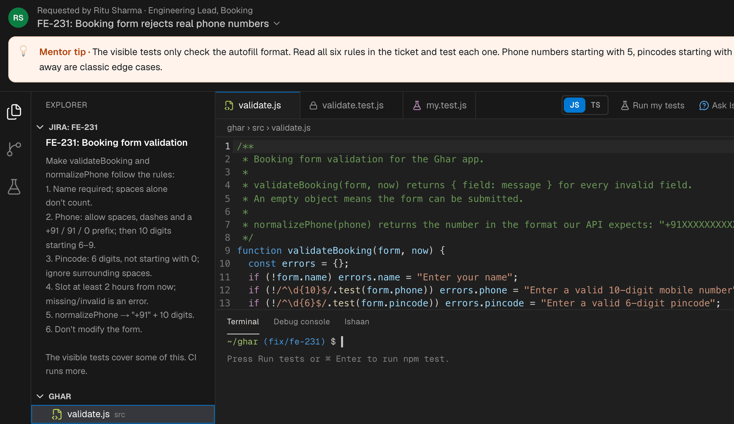Switch to the Debug console tab
The image size is (734, 424).
tap(302, 322)
